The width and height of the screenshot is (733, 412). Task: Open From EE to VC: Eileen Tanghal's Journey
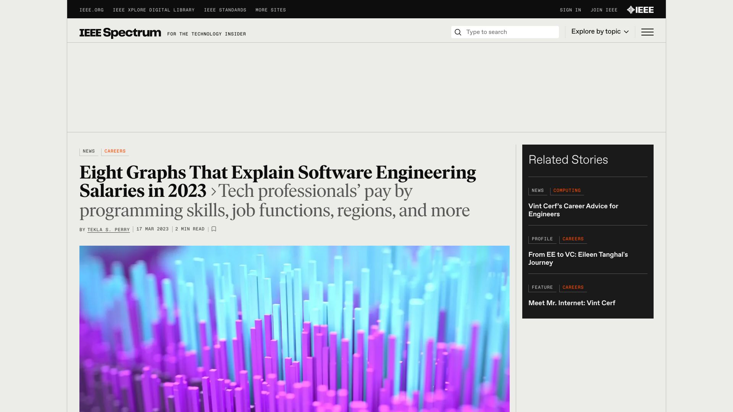coord(578,259)
